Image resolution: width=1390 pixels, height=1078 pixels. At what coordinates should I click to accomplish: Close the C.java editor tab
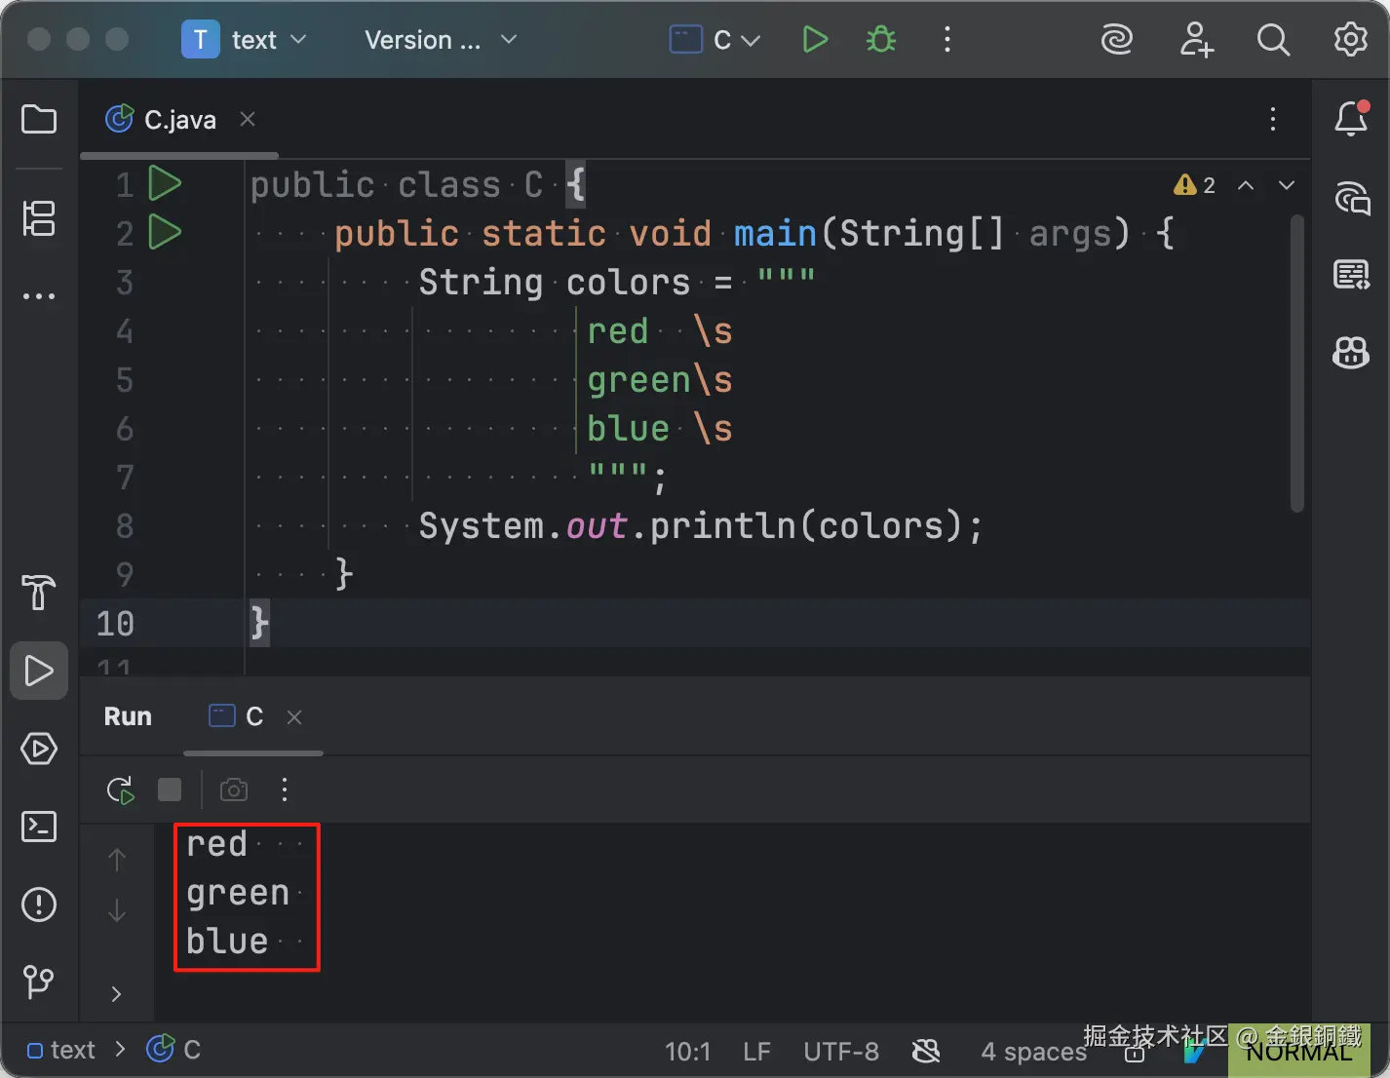(x=248, y=119)
